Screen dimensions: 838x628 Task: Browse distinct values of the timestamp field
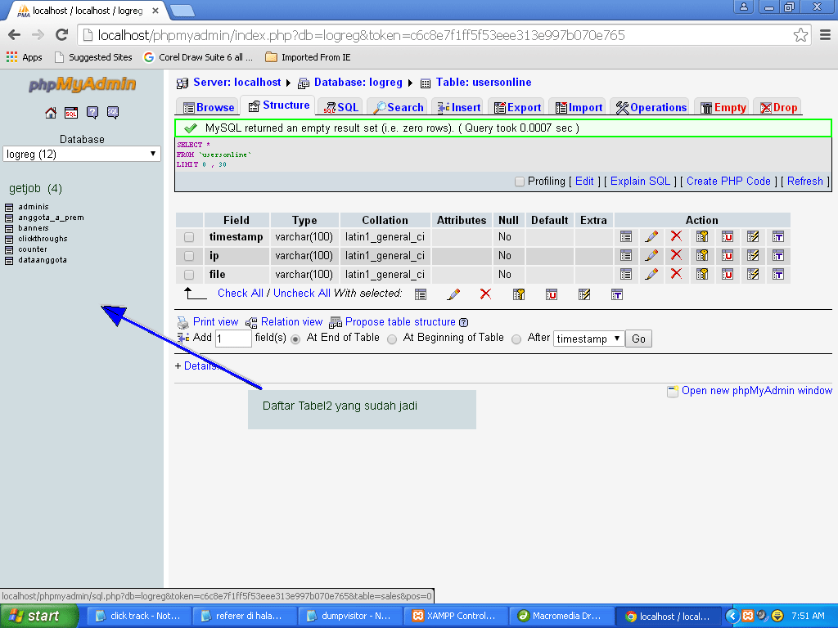click(626, 236)
